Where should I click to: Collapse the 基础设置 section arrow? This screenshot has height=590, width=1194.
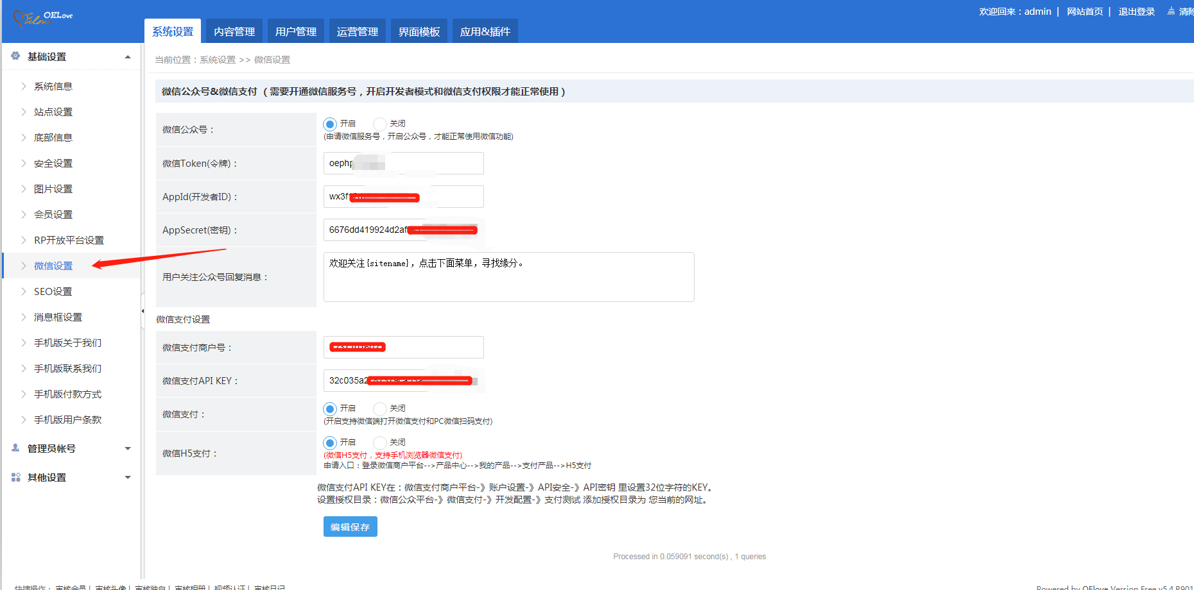point(128,57)
